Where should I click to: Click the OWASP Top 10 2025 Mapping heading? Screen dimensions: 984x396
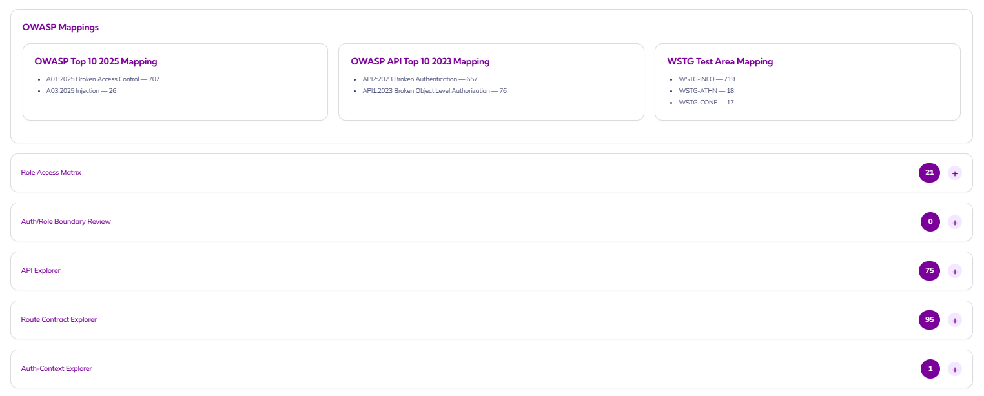coord(96,62)
